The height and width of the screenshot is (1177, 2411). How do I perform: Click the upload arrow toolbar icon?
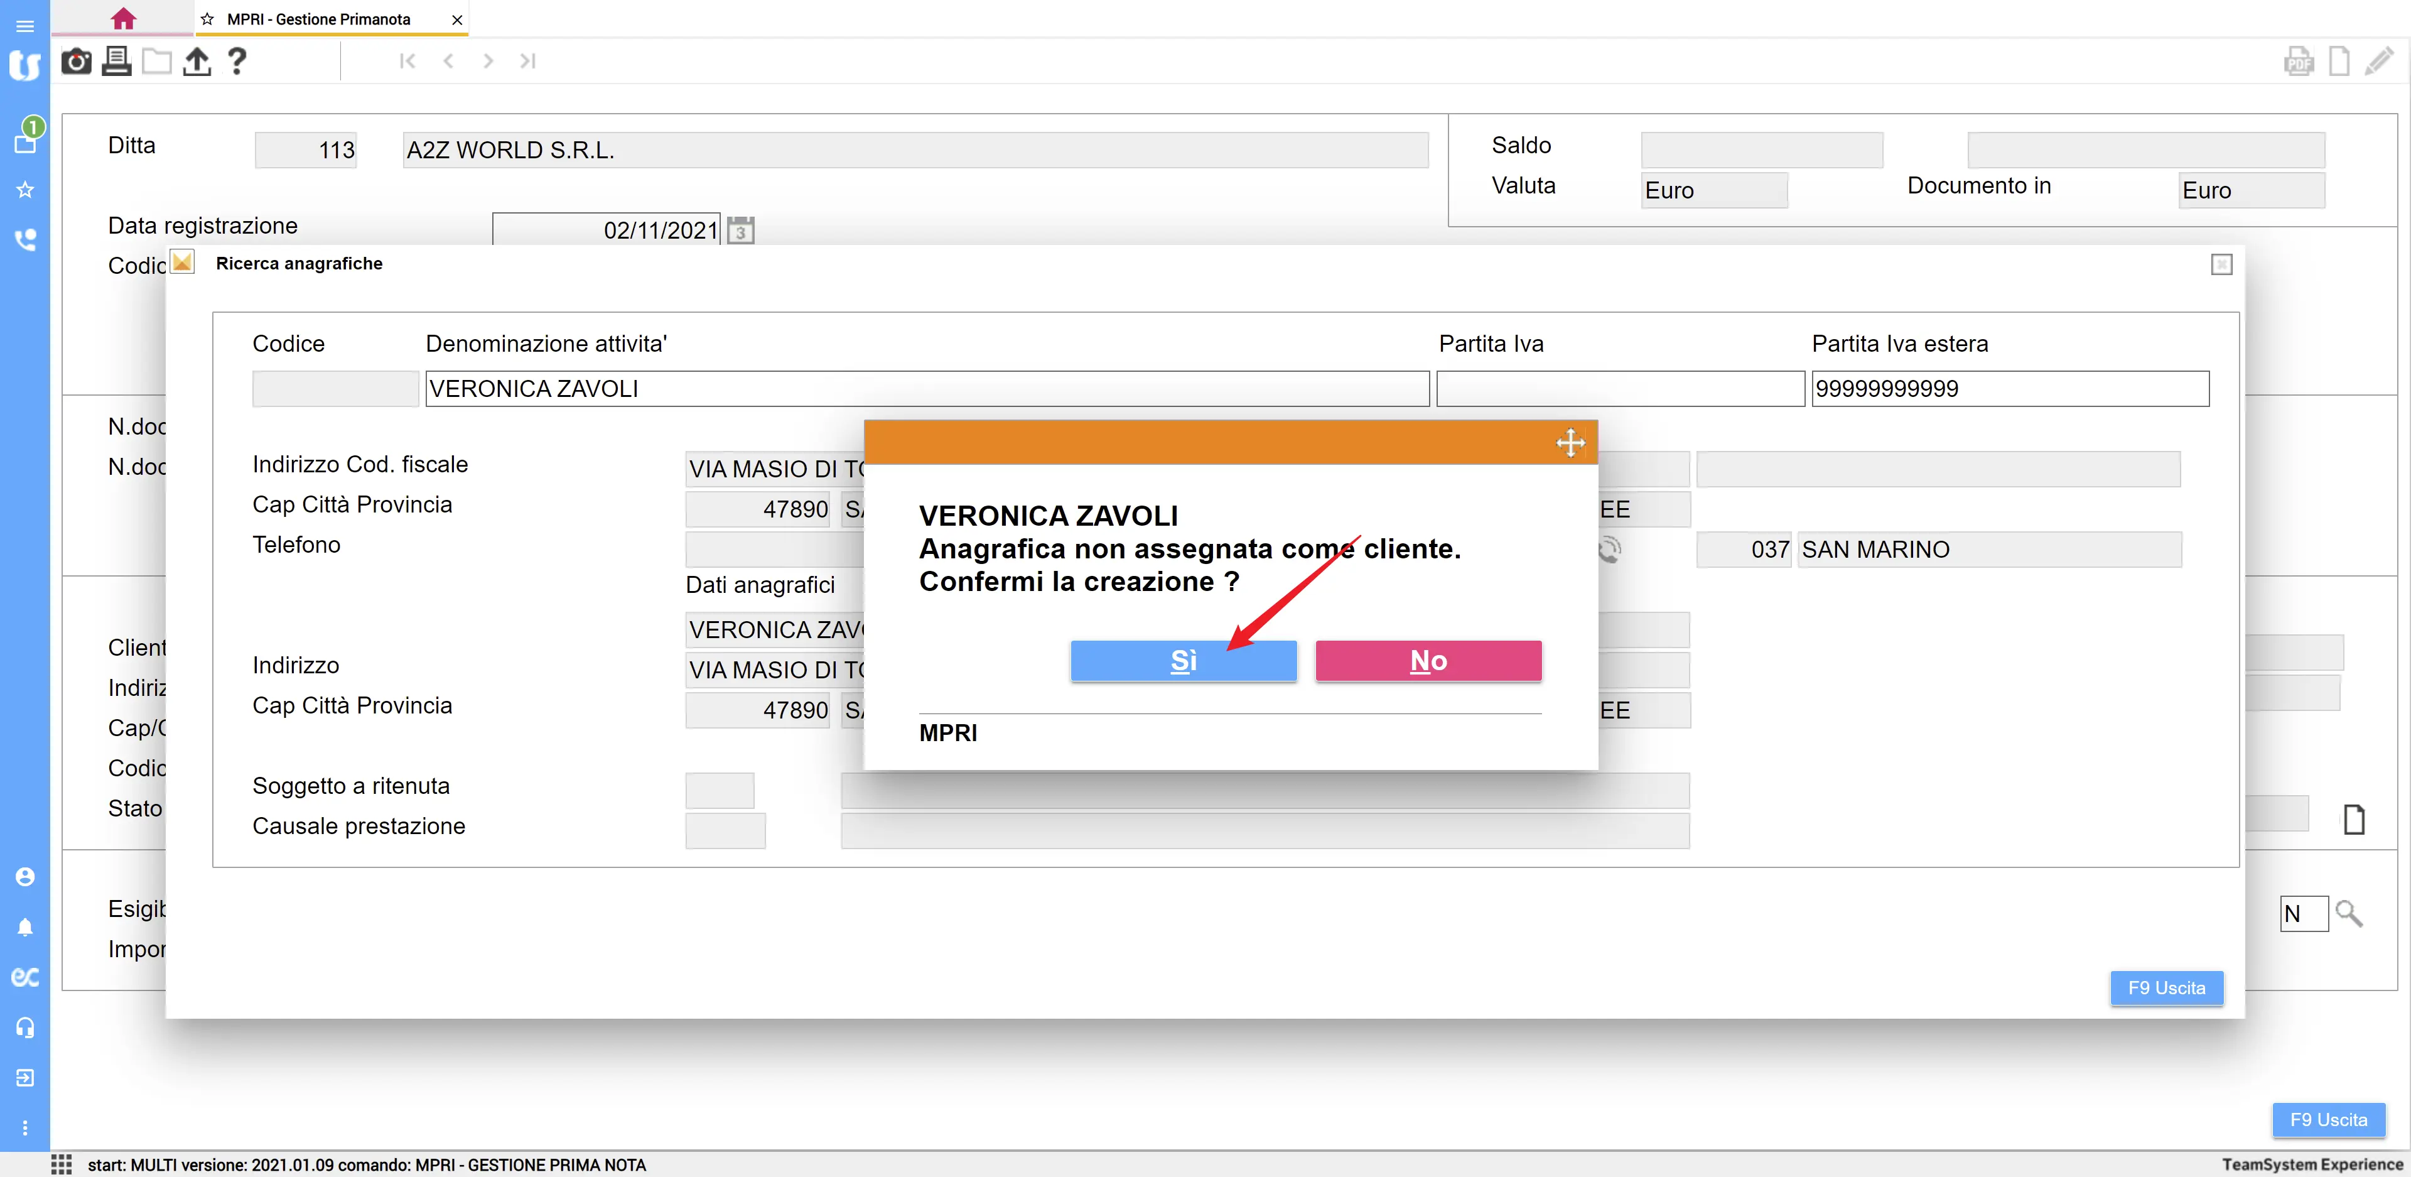(197, 62)
